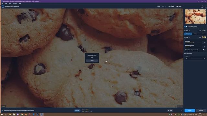Click the cookie navigator thumbnail
Screen dimensions: 207x116
click(195, 16)
